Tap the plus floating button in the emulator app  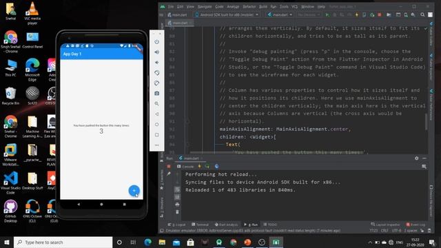point(134,191)
